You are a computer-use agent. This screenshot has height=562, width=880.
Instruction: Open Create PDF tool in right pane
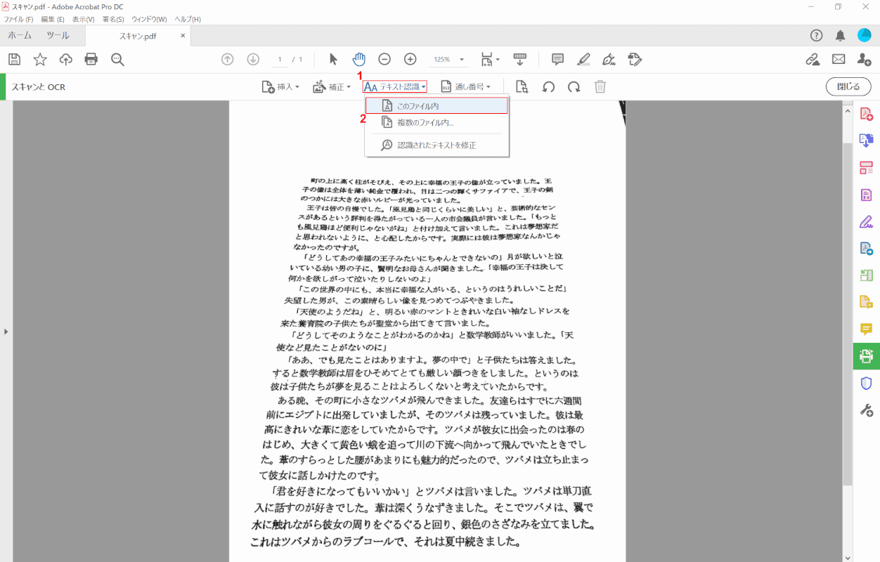coord(866,114)
